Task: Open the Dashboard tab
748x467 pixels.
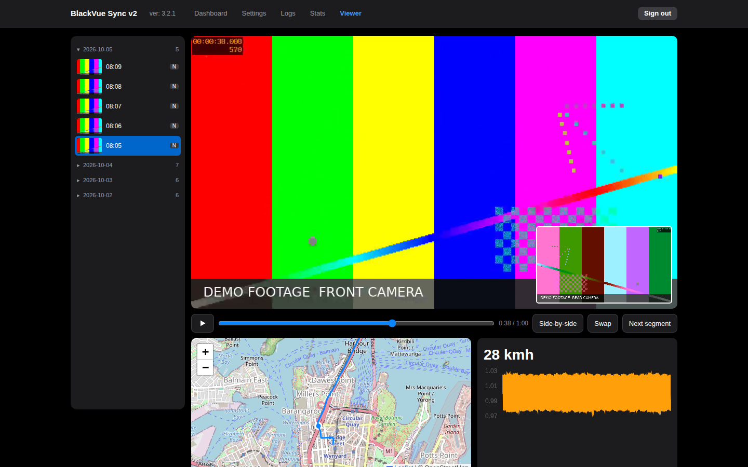Action: click(x=210, y=13)
